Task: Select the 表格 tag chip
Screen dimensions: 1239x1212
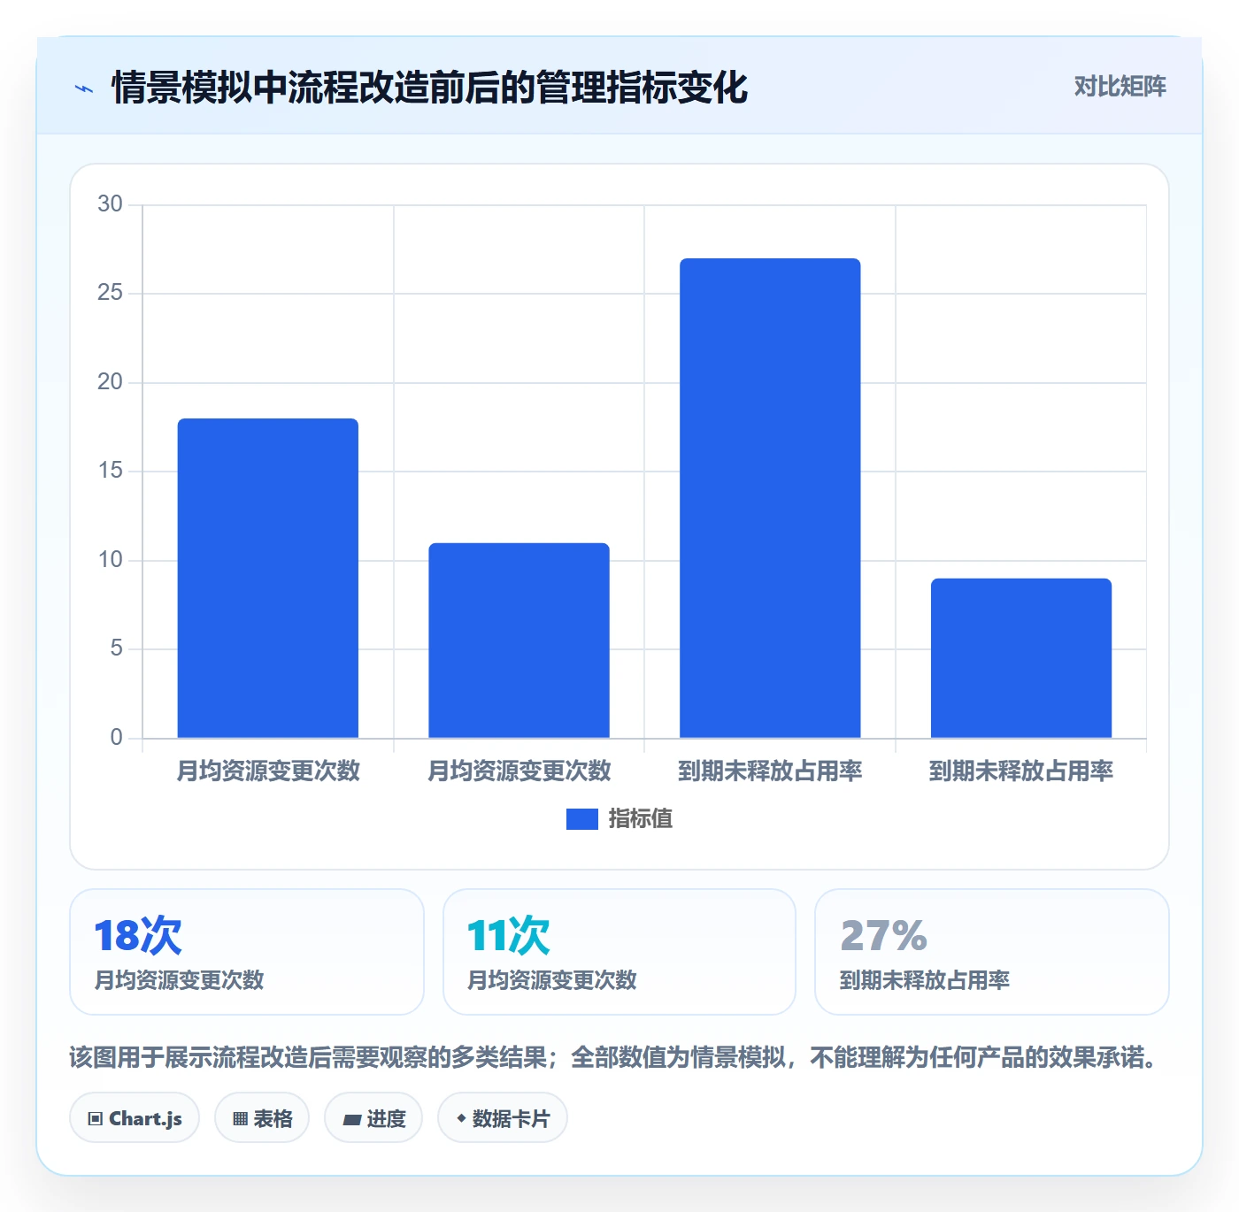Action: pyautogui.click(x=262, y=1118)
